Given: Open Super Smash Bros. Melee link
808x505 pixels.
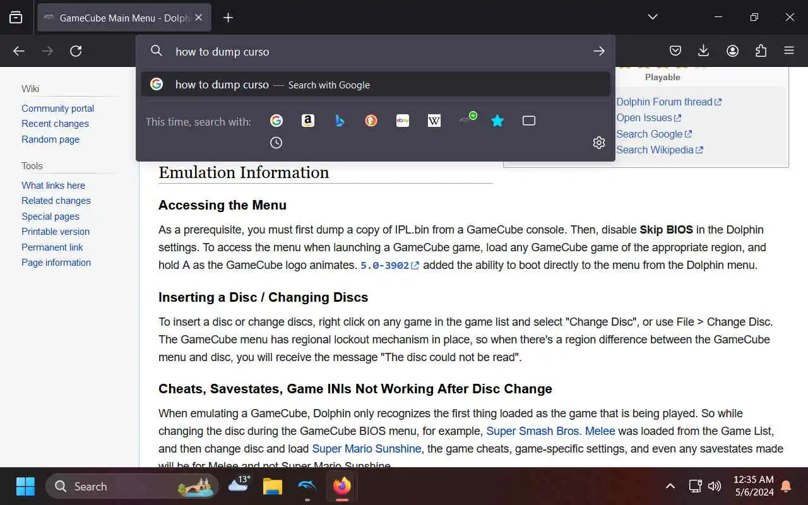Looking at the screenshot, I should [550, 432].
